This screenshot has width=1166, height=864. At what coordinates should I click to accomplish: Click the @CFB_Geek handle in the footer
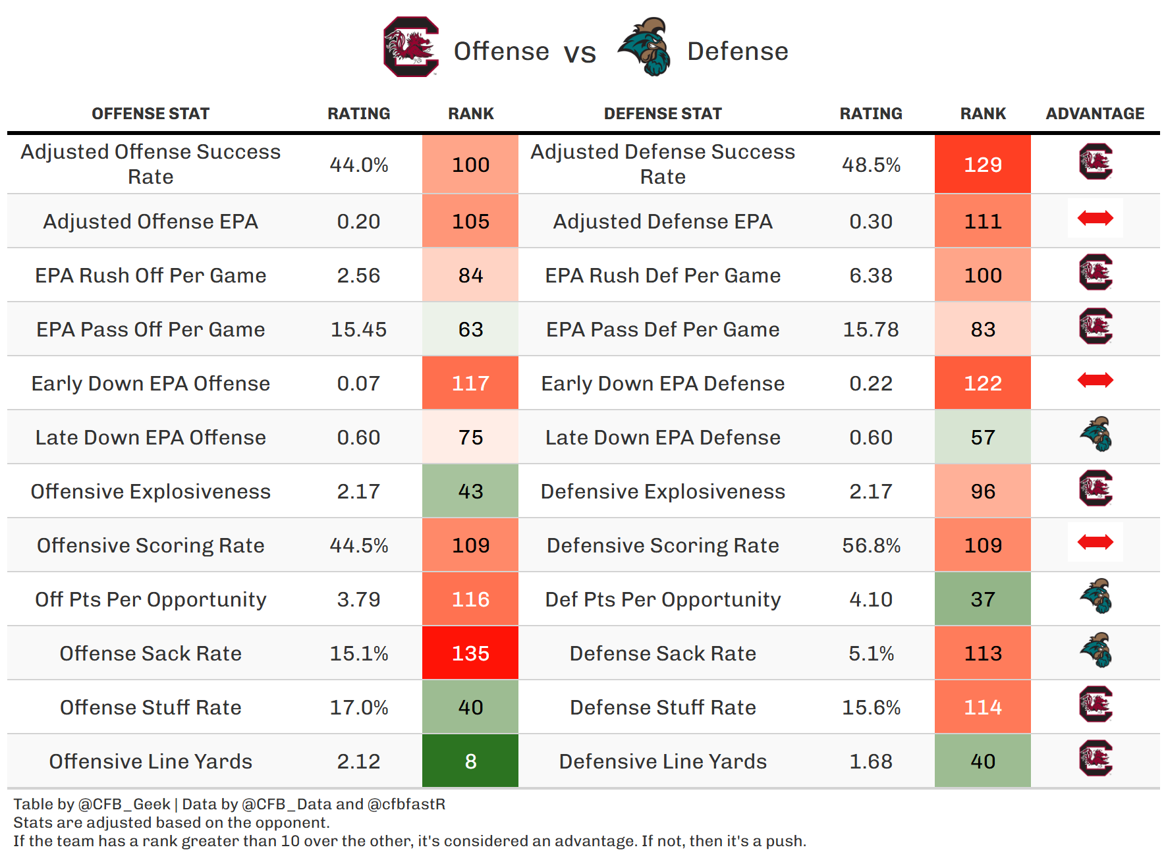[124, 804]
